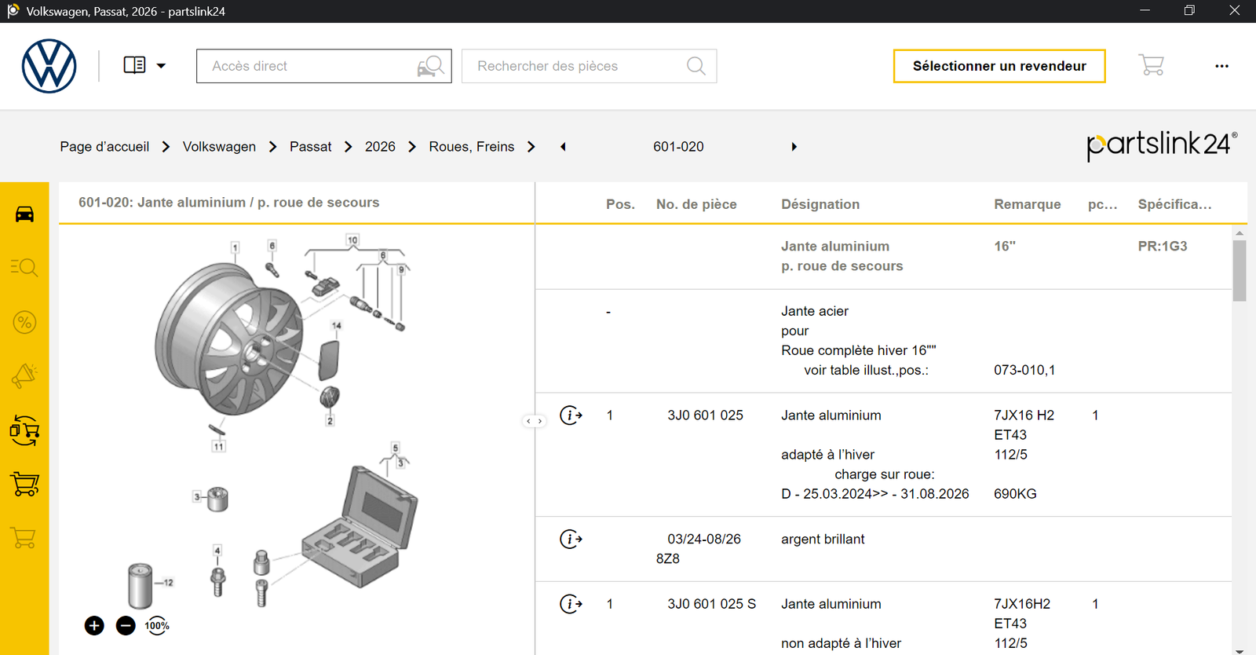Focus the Rechercher des pièces search field

(x=589, y=66)
